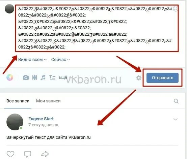Viewport: 187px width, 159px height.
Task: Expand post options chevron beside Eugene Start
Action: point(176,119)
